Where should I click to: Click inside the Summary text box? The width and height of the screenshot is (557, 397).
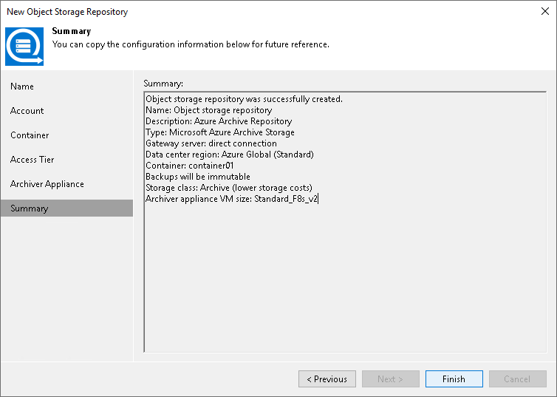pyautogui.click(x=345, y=222)
